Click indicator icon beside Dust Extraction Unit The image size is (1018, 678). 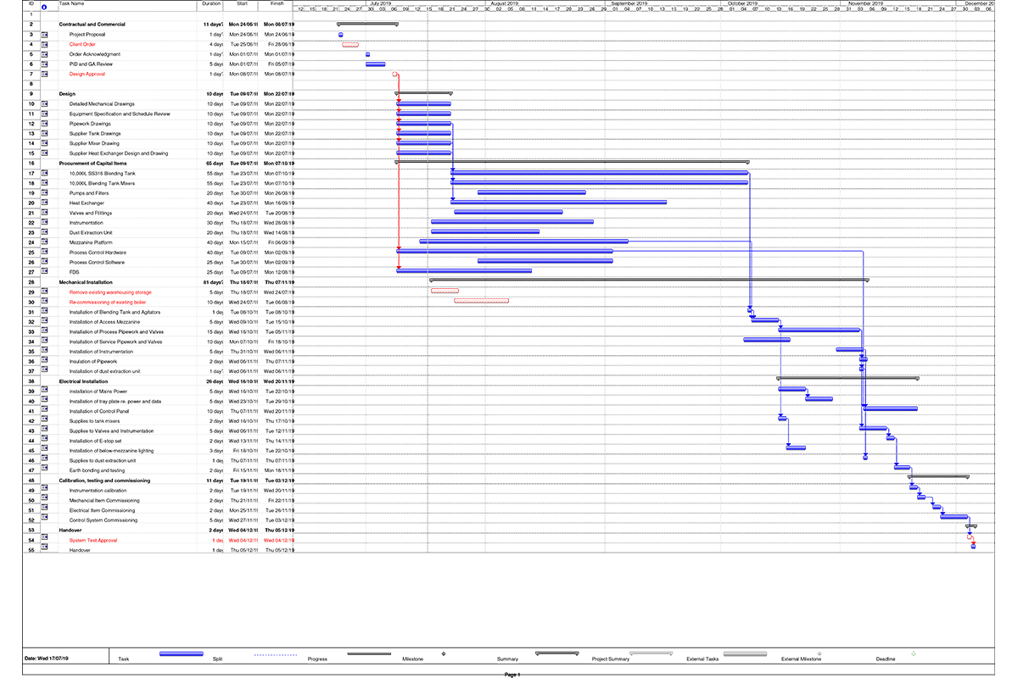pyautogui.click(x=44, y=232)
